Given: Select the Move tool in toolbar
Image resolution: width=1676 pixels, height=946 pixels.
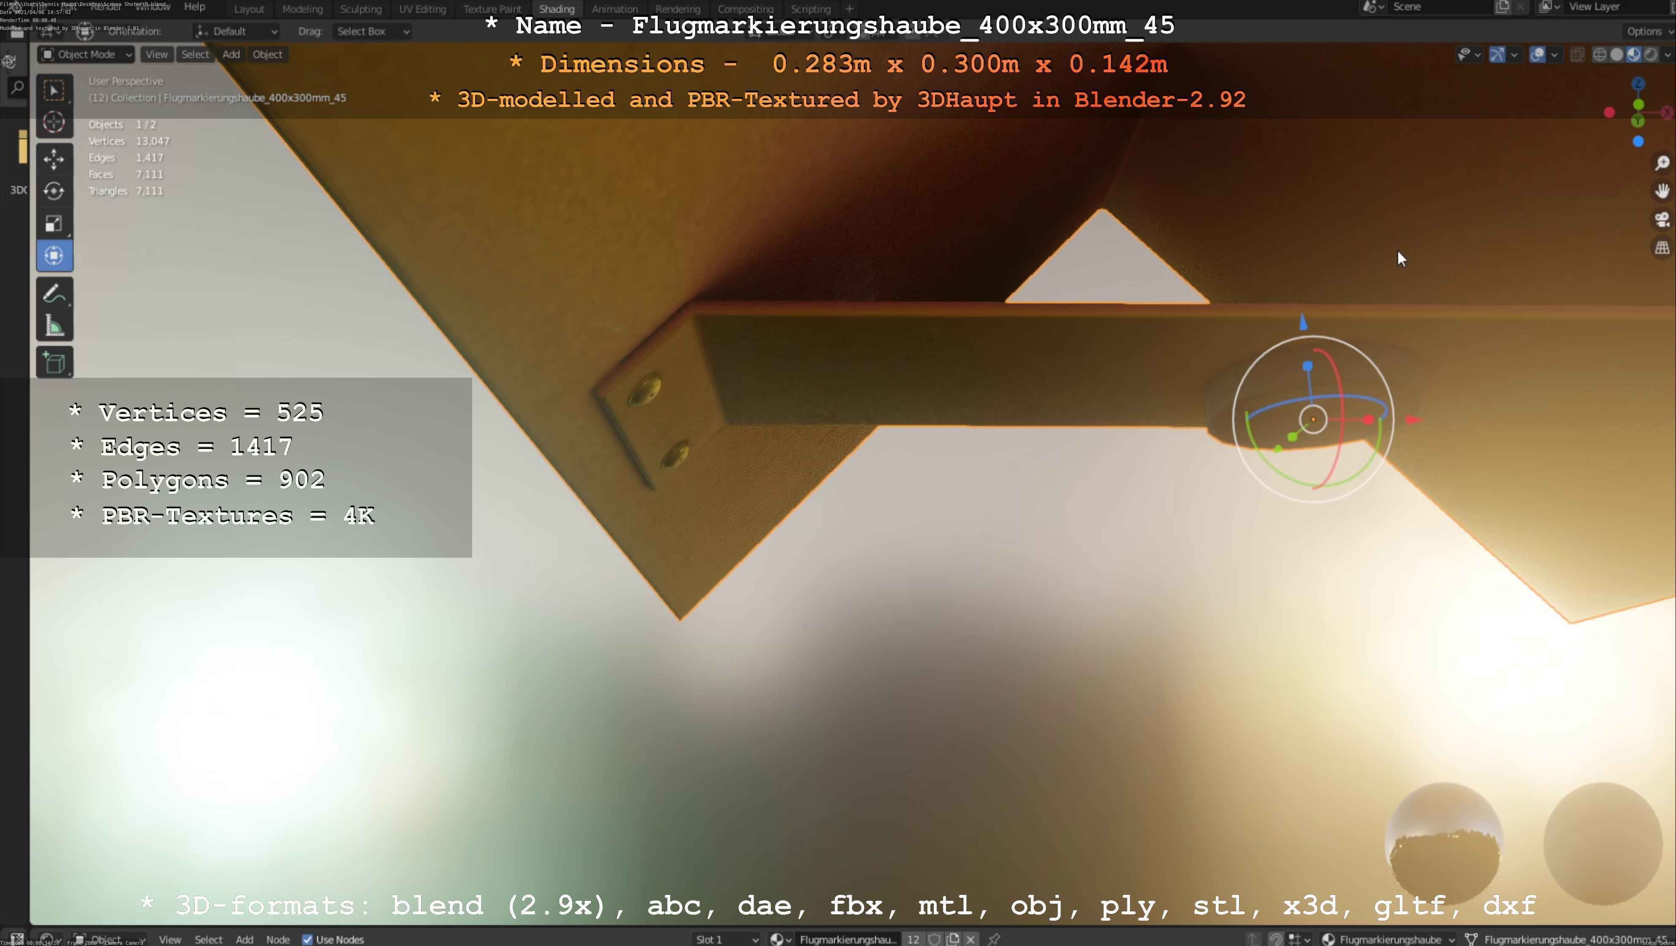Looking at the screenshot, I should point(54,158).
